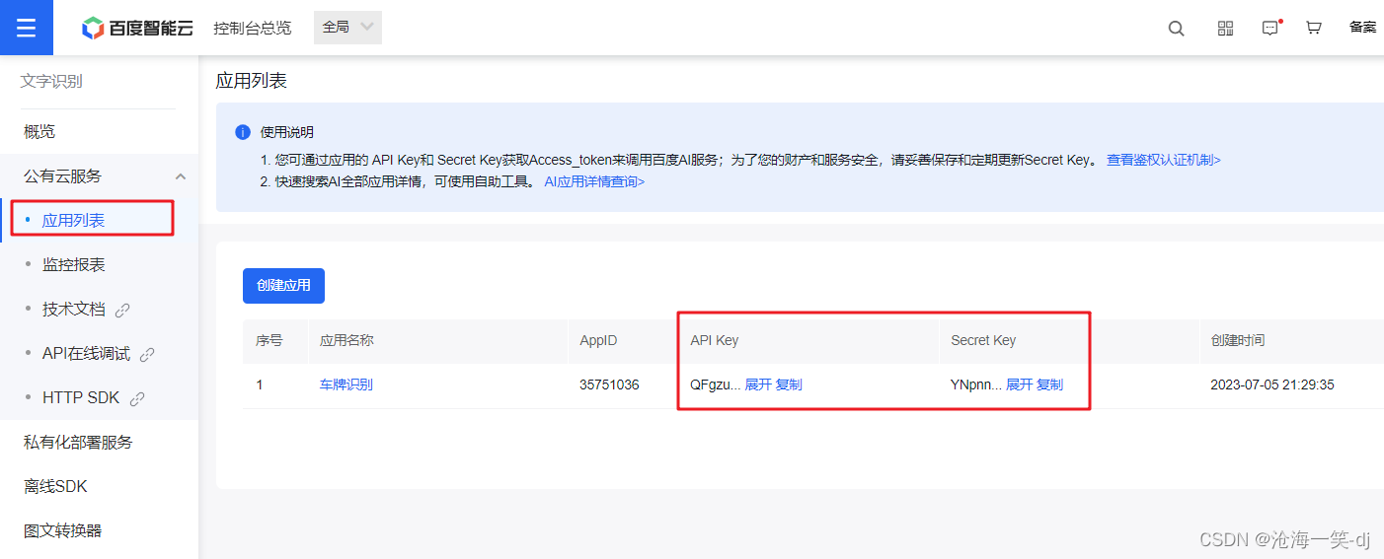The width and height of the screenshot is (1384, 559).
Task: Click the link icon next to 技术文档
Action: click(x=122, y=310)
